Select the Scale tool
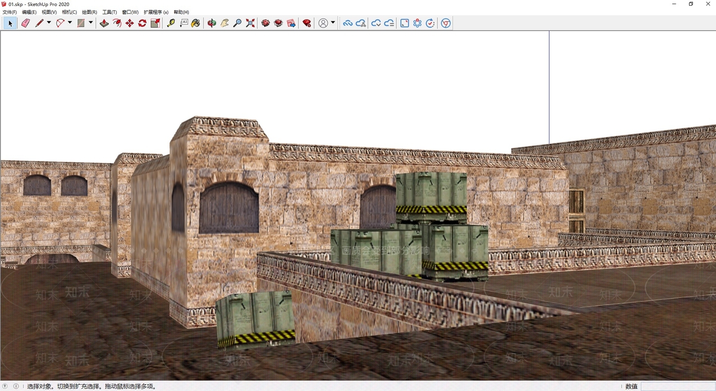 [x=155, y=23]
